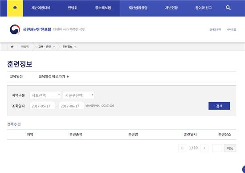The image size is (245, 173).
Task: Click the page number input box
Action: (217, 148)
